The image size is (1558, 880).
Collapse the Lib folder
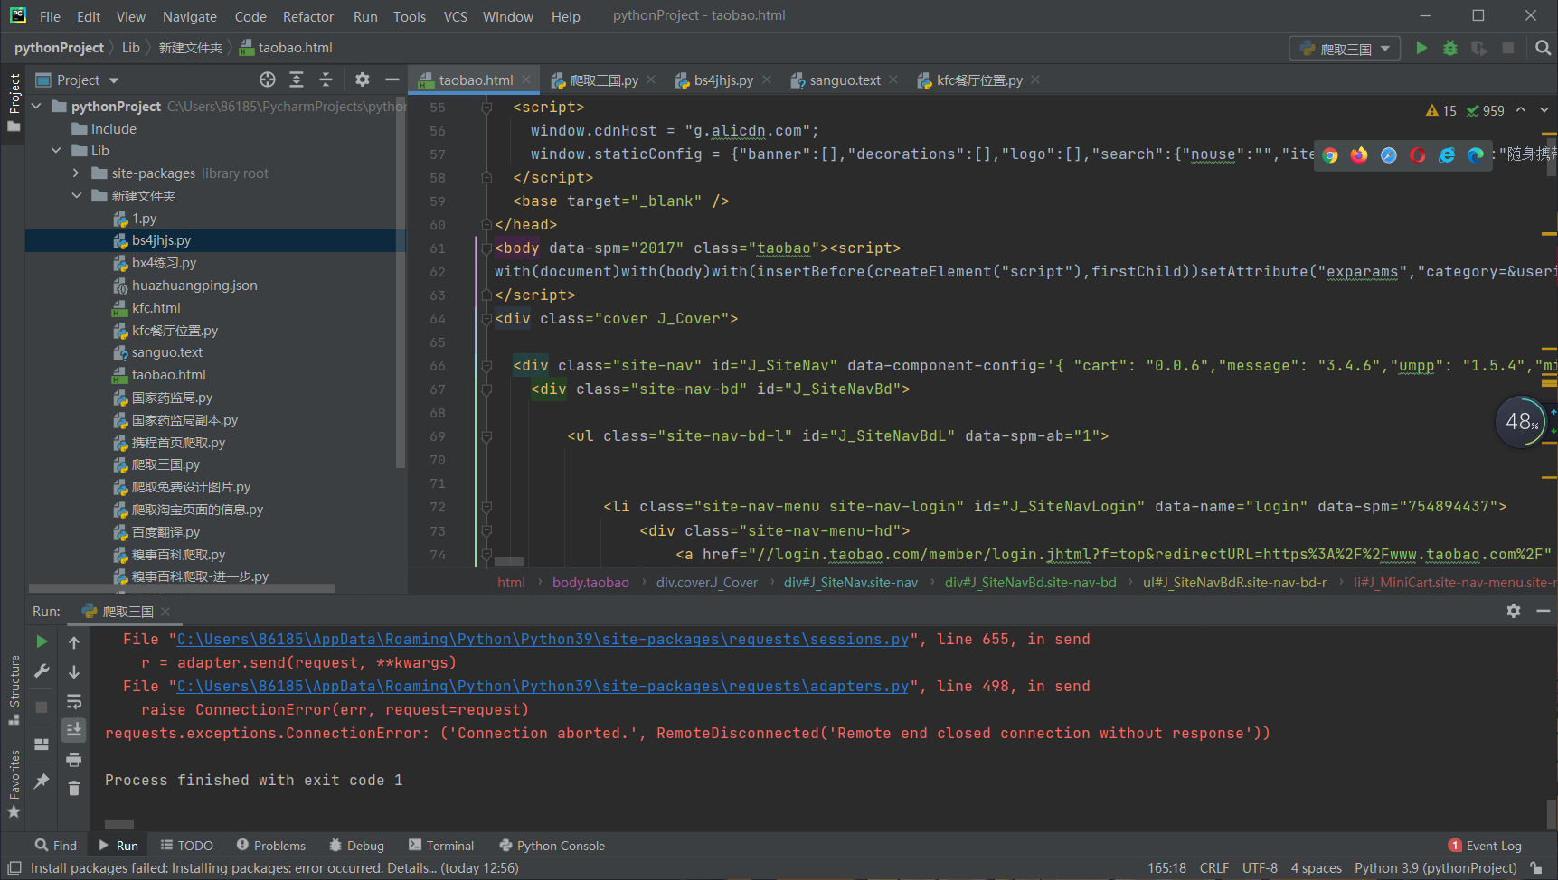(x=56, y=151)
